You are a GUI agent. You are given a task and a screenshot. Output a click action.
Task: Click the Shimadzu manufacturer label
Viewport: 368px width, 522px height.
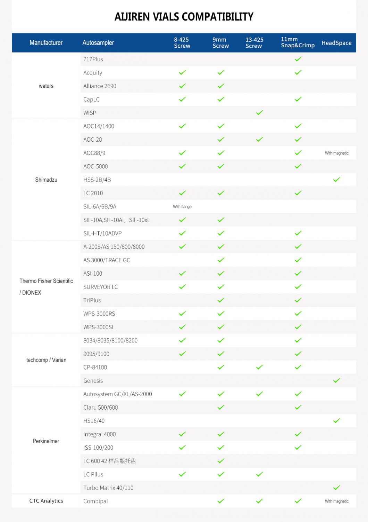46,180
